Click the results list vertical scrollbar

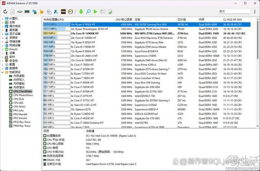tap(258, 72)
